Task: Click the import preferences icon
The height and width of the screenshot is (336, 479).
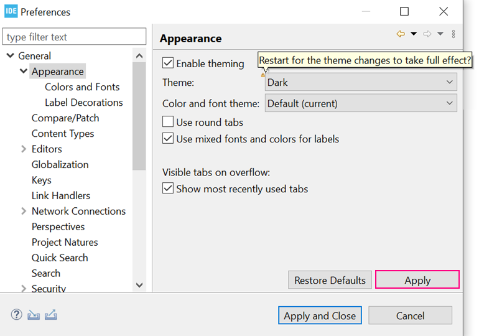Action: [x=34, y=315]
